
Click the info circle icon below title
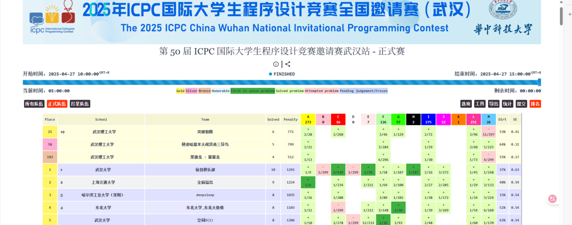tap(276, 64)
